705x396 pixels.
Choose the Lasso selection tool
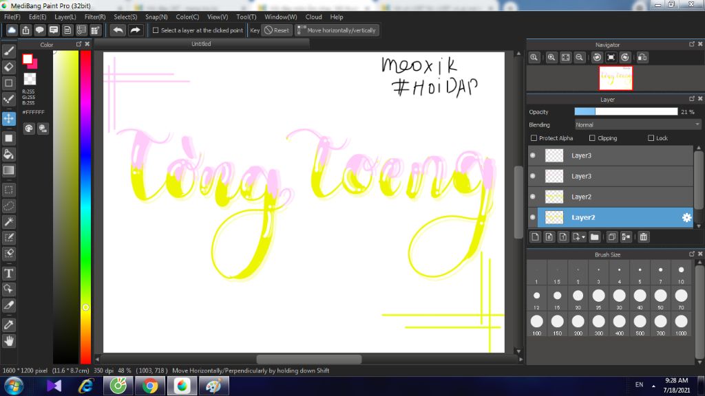click(8, 206)
